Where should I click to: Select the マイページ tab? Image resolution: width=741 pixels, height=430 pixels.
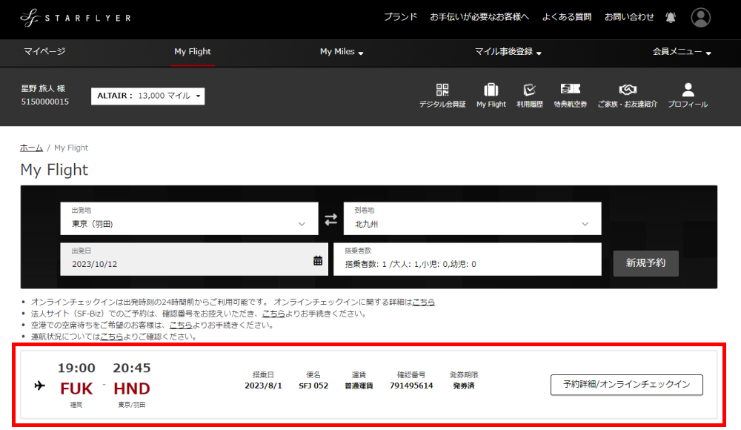(x=44, y=52)
